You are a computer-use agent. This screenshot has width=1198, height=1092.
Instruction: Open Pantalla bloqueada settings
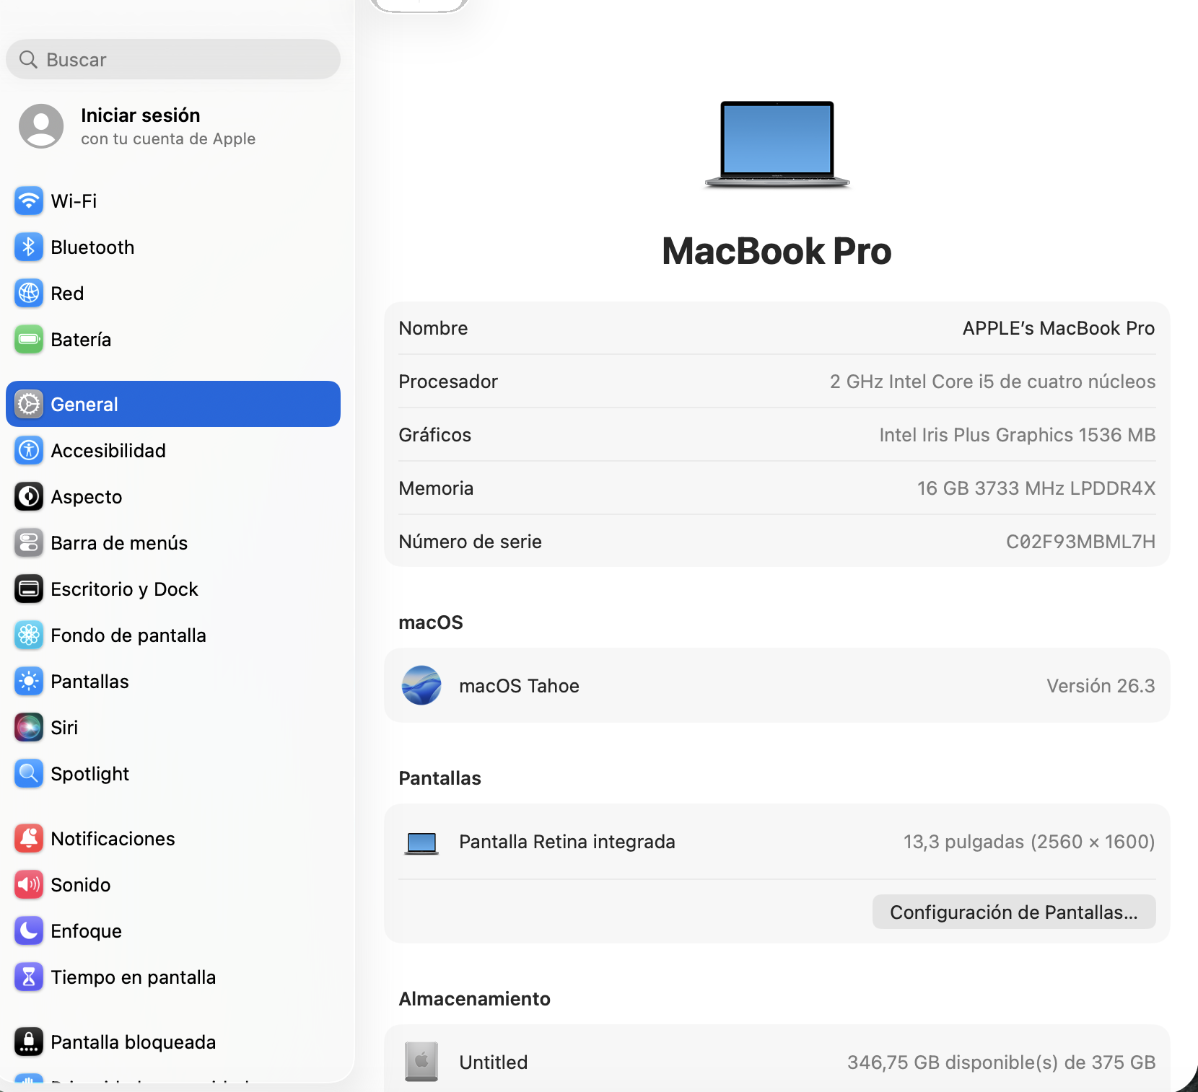tap(133, 1042)
